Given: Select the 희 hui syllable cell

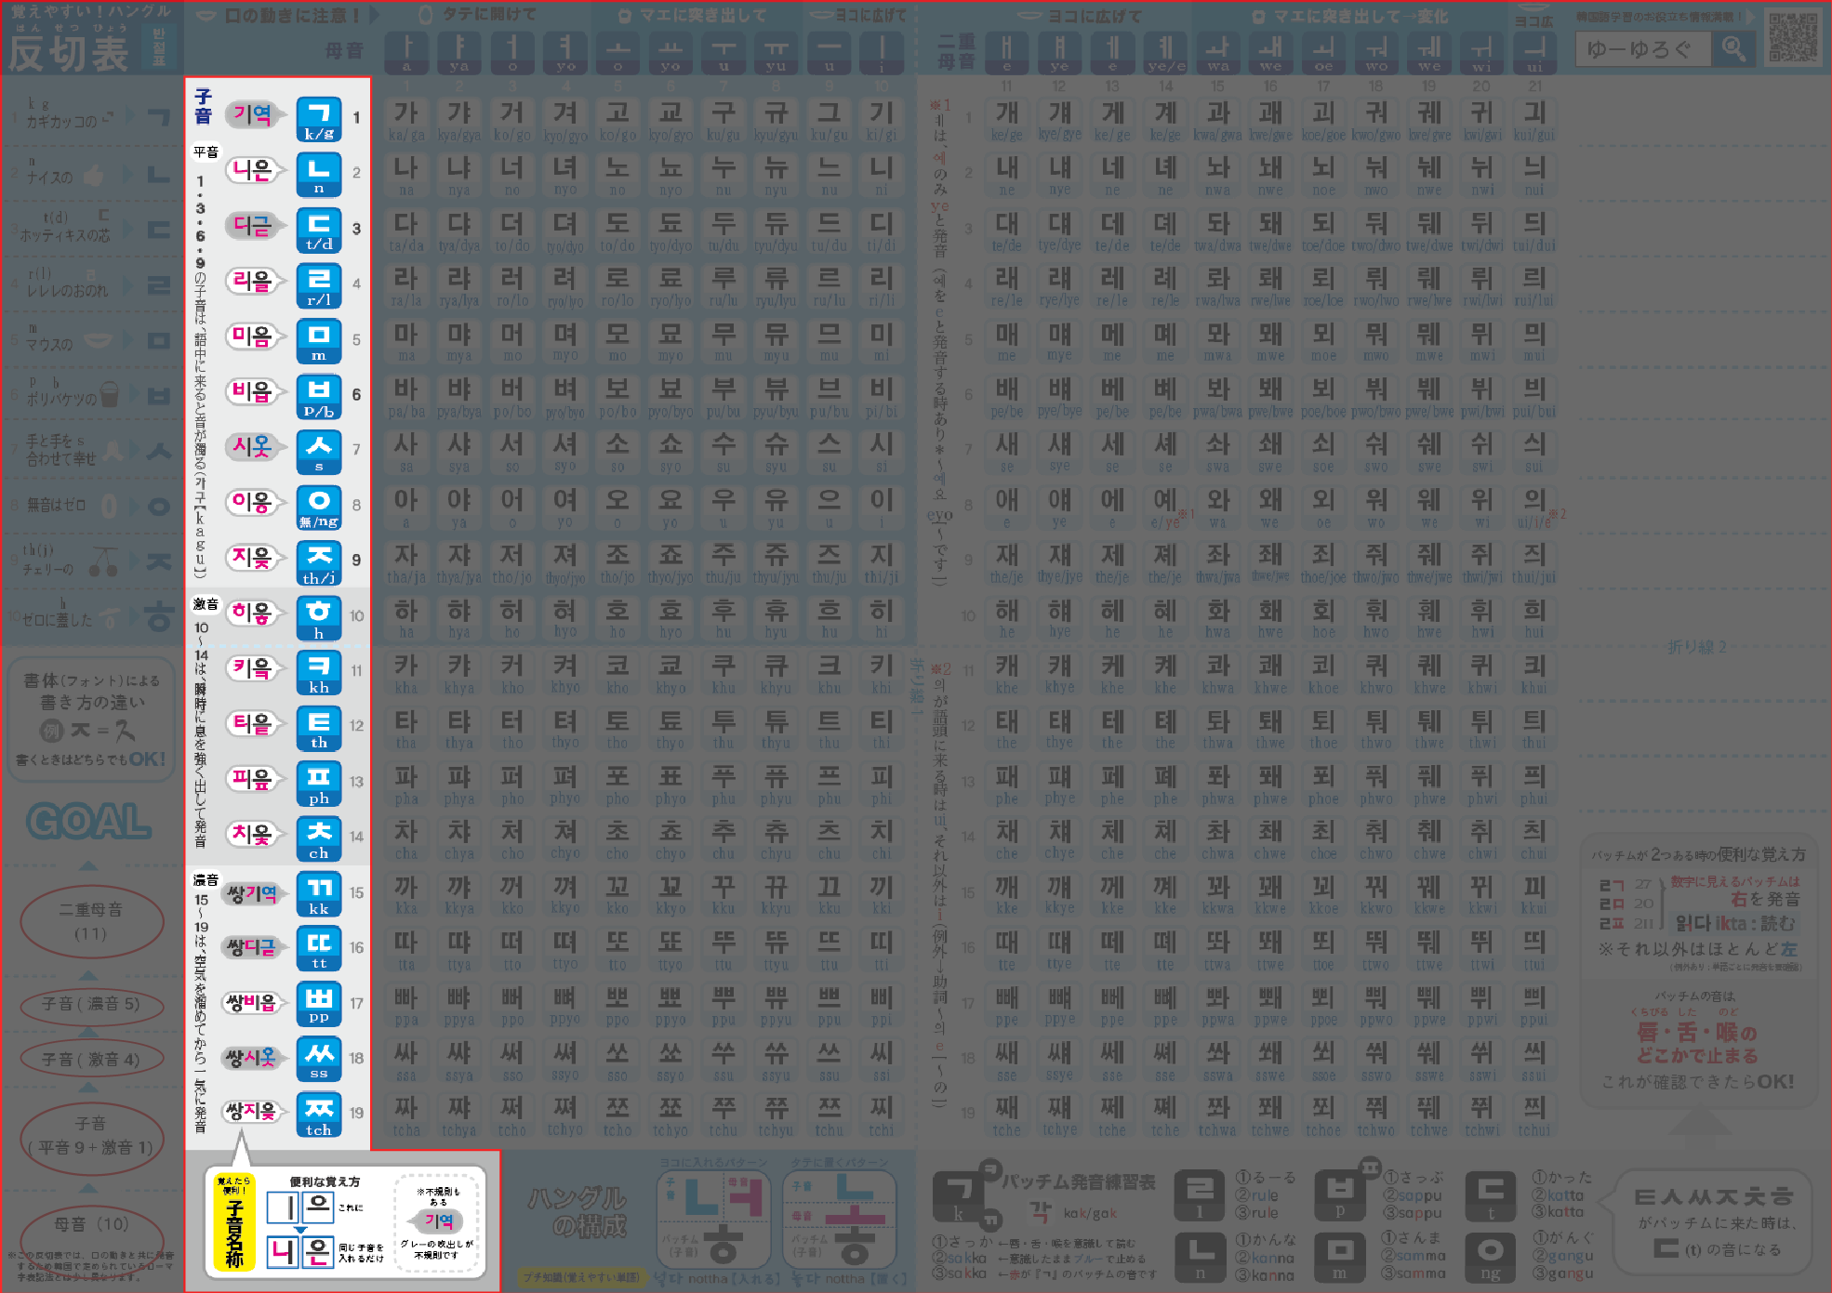Looking at the screenshot, I should (1534, 617).
